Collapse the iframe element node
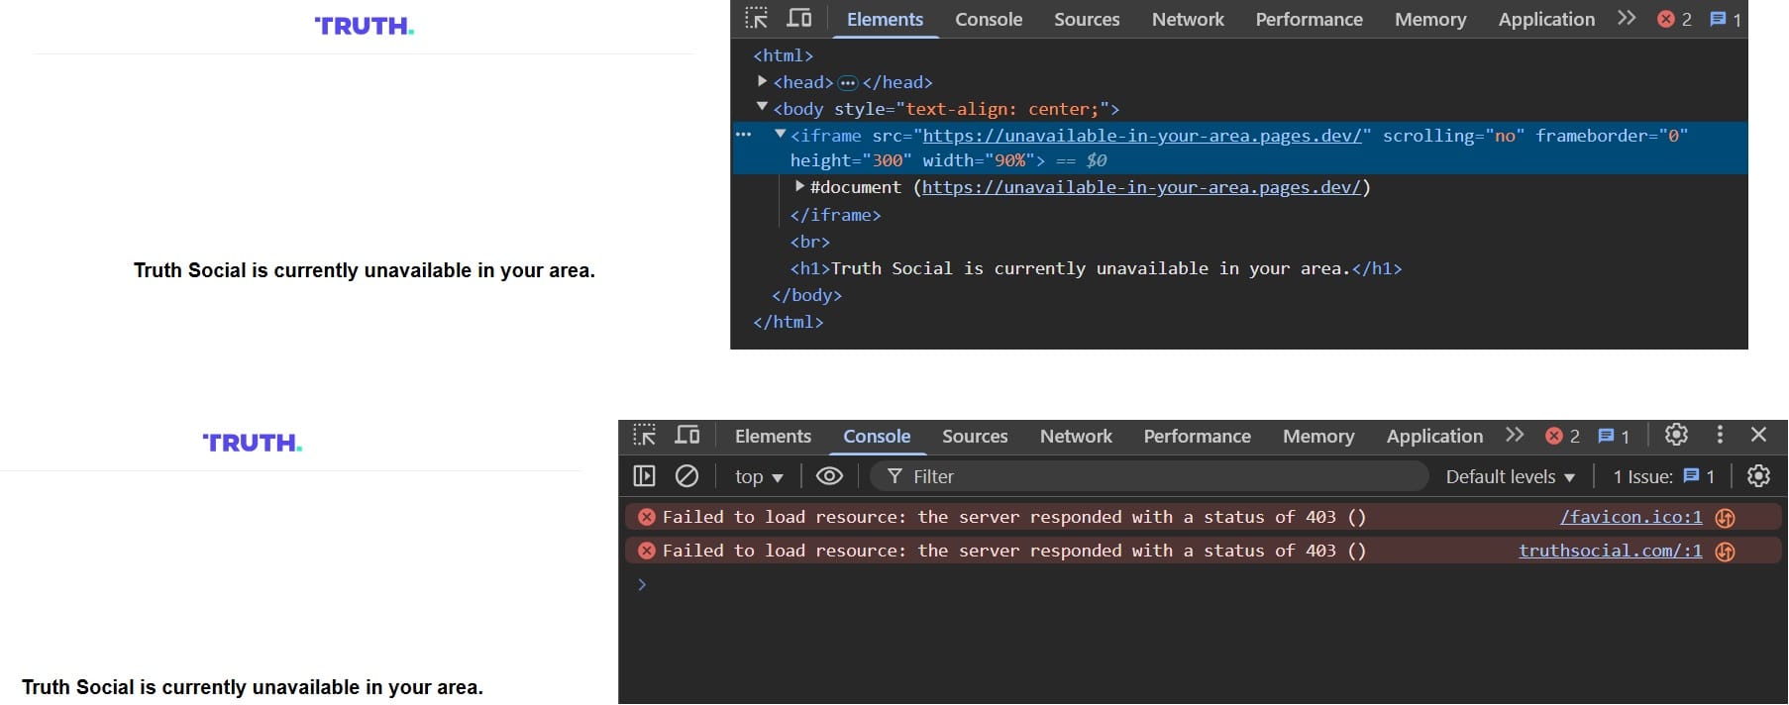Viewport: 1789px width, 705px height. tap(780, 134)
